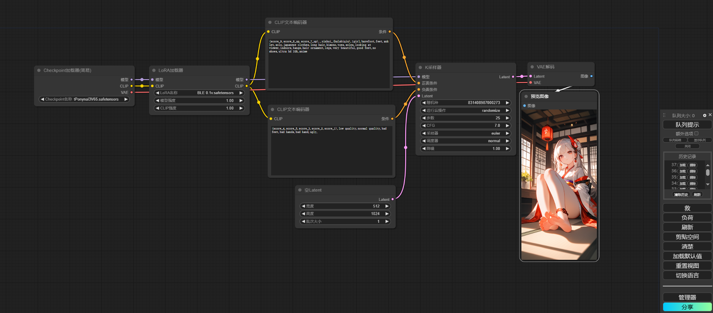This screenshot has width=713, height=313.
Task: Click the VAE output port on Checkpoint loader
Action: point(131,93)
